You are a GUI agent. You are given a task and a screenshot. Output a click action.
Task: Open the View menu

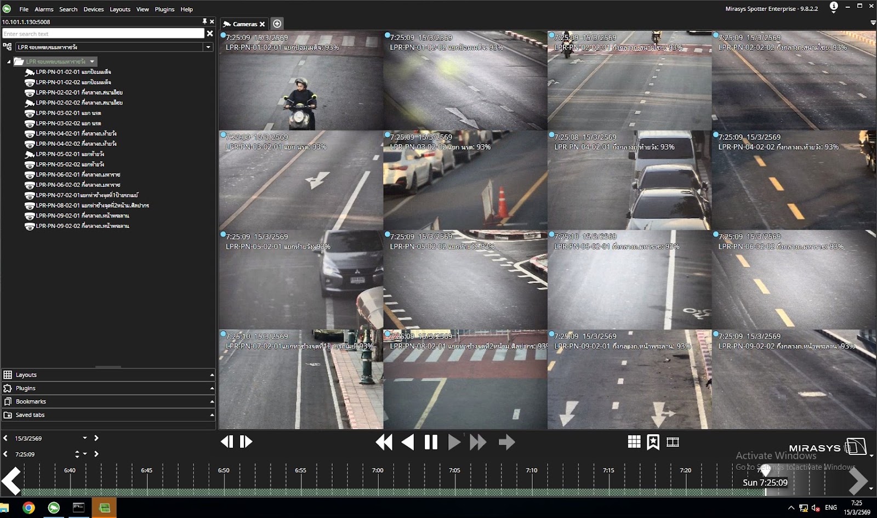143,9
